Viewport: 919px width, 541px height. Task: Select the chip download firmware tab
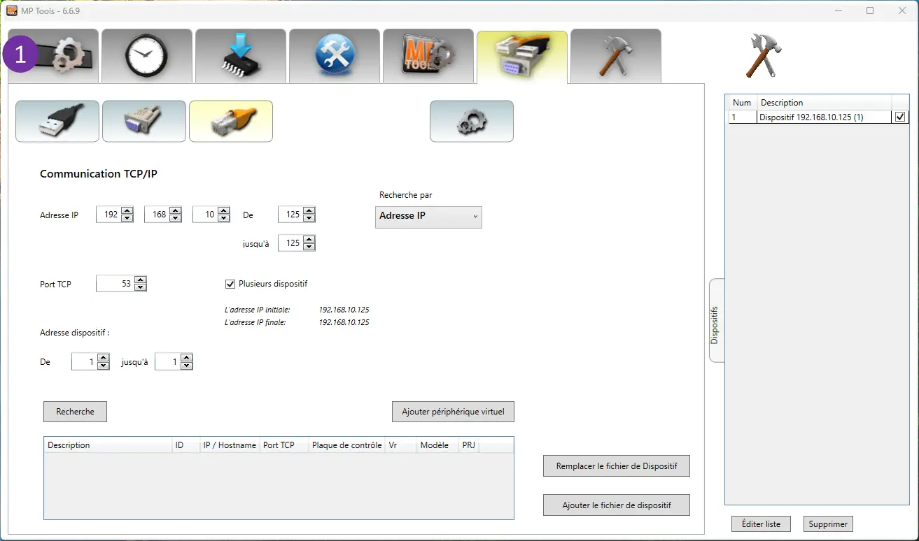click(x=240, y=56)
